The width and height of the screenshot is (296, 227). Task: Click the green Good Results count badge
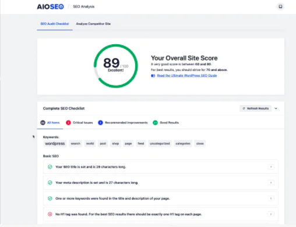pos(155,123)
